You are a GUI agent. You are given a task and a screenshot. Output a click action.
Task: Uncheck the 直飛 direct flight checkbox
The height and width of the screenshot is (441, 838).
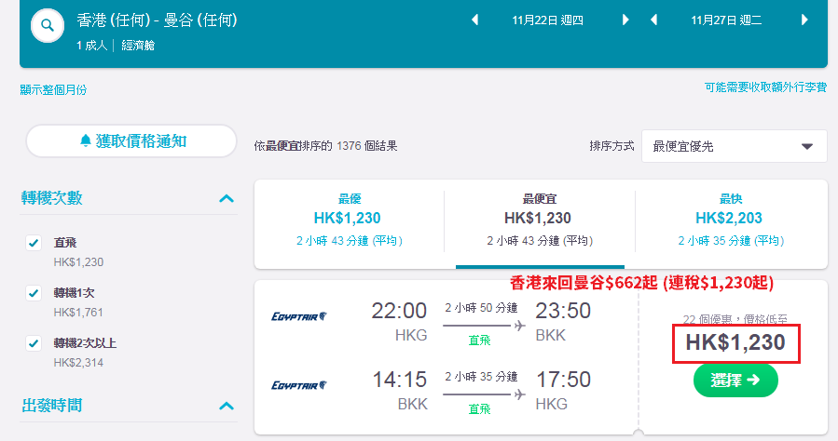34,243
